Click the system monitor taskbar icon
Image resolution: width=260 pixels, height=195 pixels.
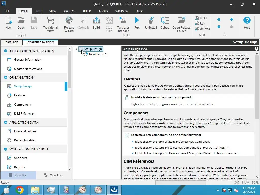pos(51,190)
